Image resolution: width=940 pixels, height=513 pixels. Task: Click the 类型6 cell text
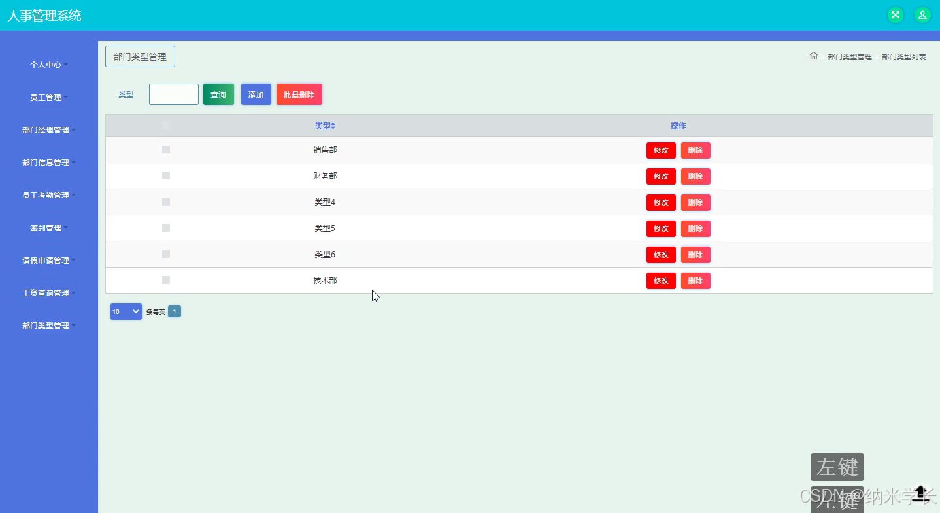pyautogui.click(x=325, y=254)
